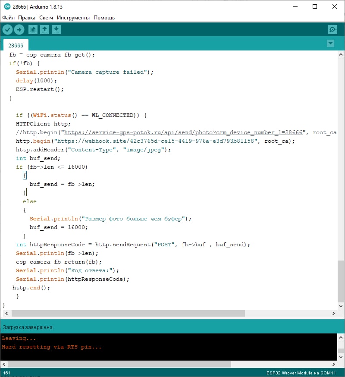
Task: Click 'buf_send = 16000;' code line
Action: tap(59, 227)
